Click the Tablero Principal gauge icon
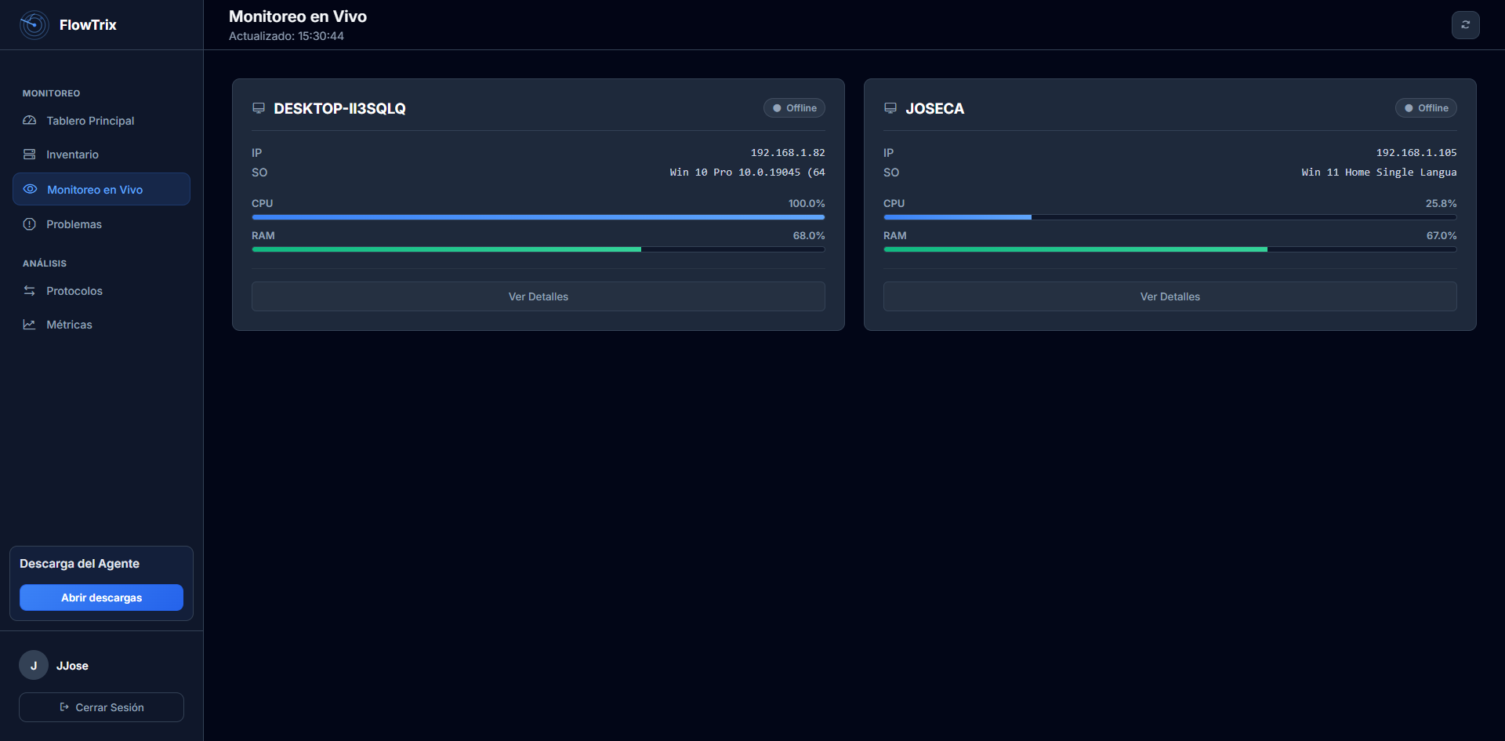The width and height of the screenshot is (1505, 741). point(30,121)
